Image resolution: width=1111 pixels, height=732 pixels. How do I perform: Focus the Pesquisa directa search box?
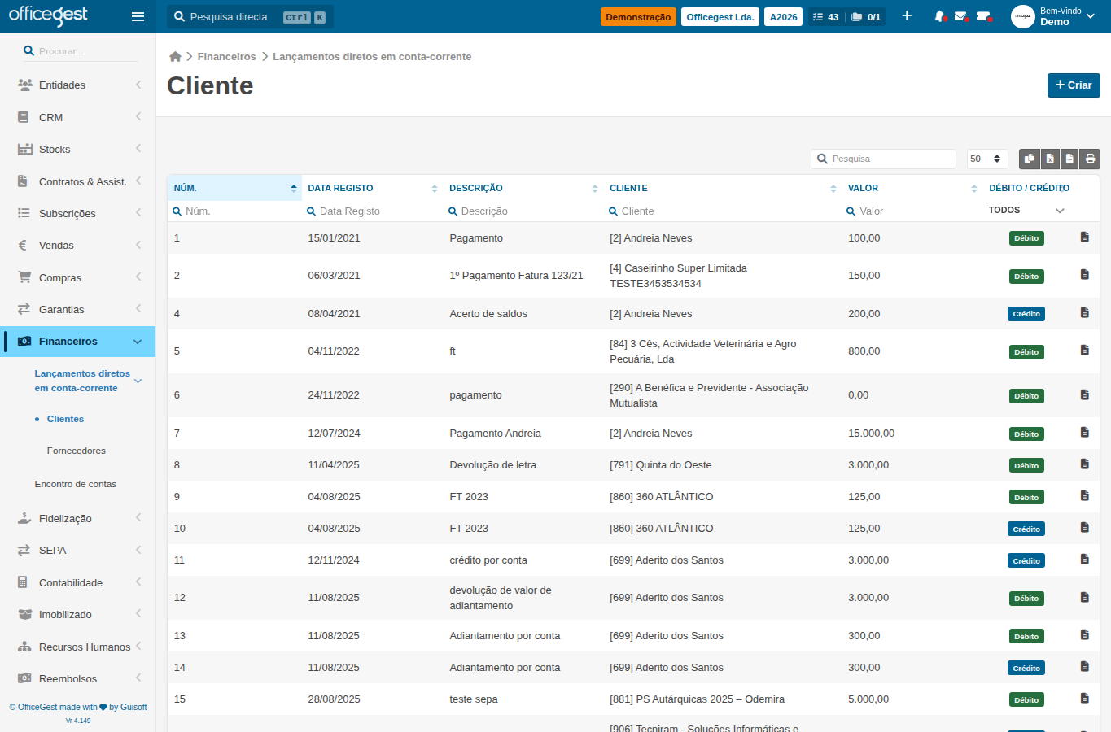coord(250,17)
